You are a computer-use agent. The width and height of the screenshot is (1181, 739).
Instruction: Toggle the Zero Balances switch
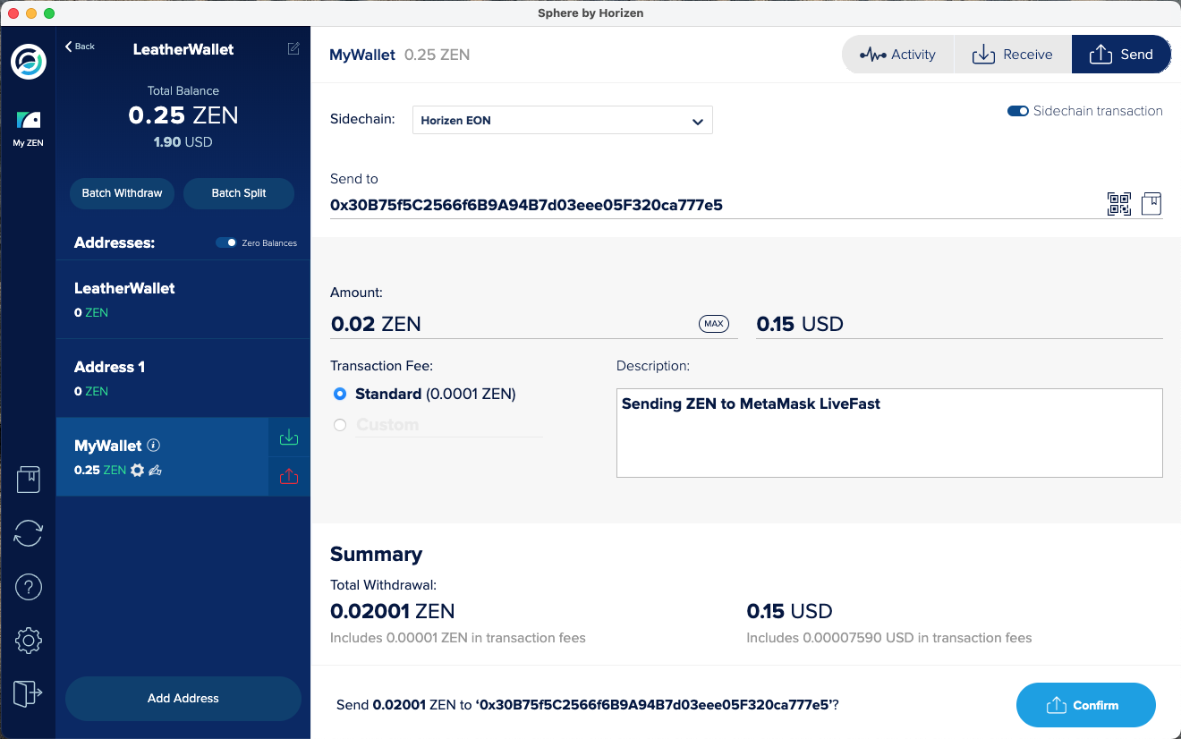point(226,242)
